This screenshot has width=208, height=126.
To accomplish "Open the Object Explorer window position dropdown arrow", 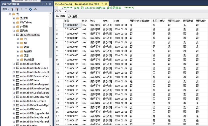I will pyautogui.click(x=43, y=4).
